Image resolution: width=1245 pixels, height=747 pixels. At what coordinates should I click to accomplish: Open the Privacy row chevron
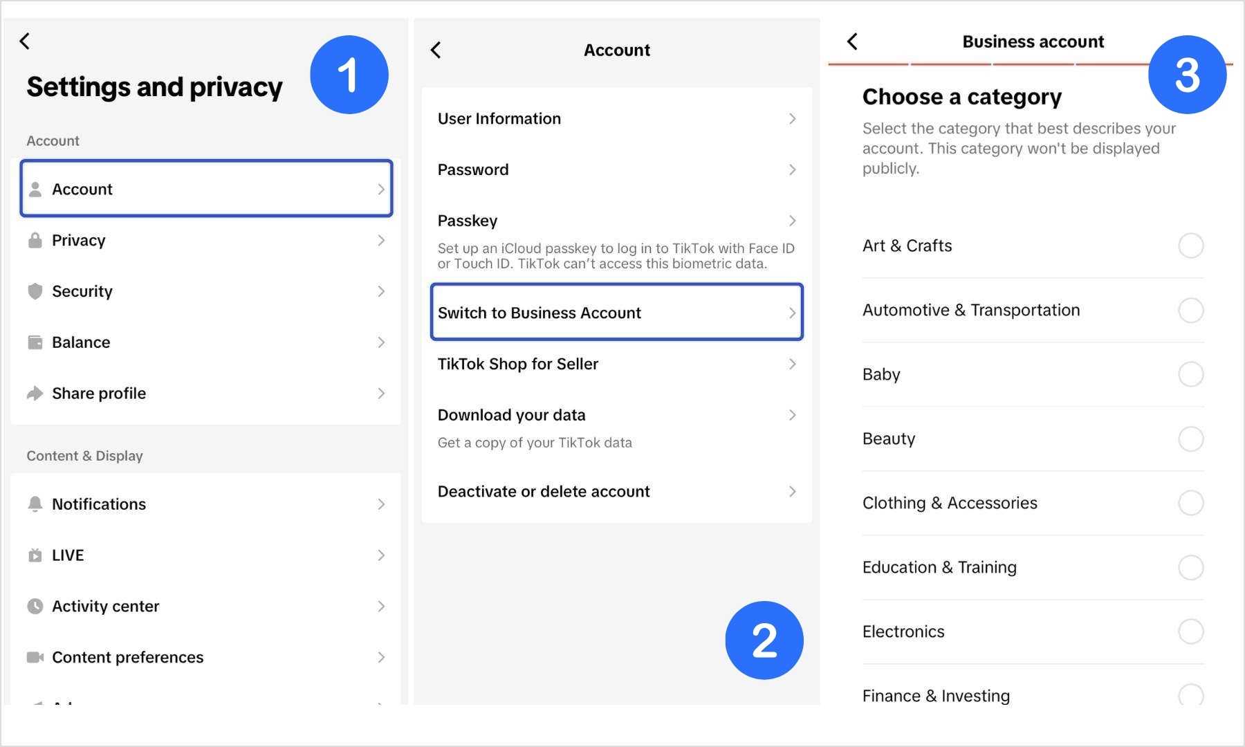coord(381,240)
